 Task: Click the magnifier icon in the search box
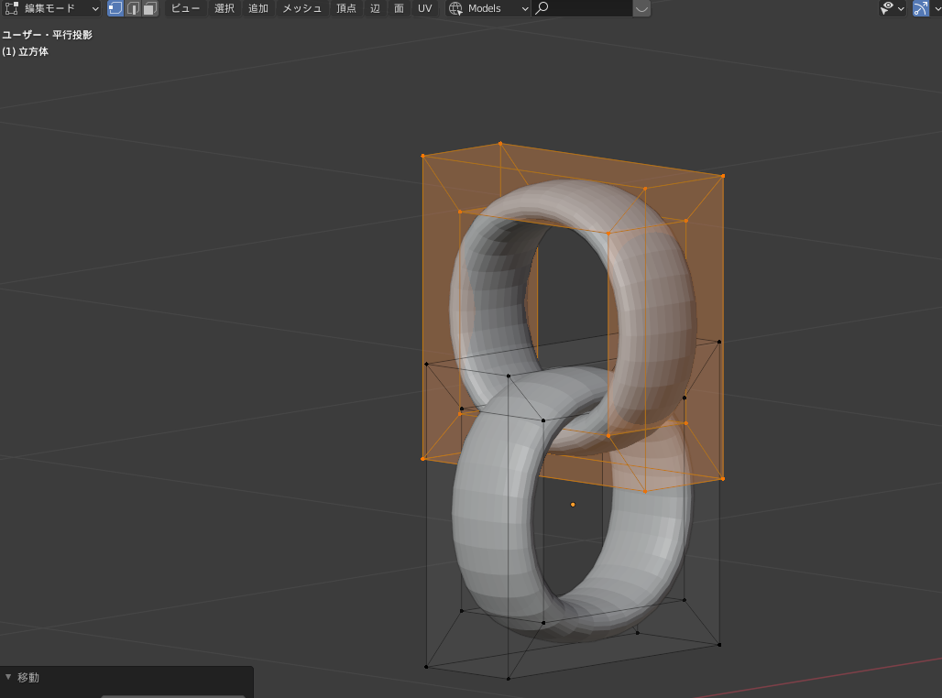point(542,8)
